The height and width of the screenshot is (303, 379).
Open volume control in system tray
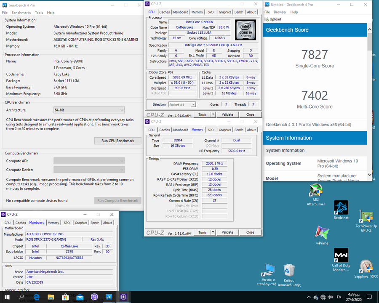pyautogui.click(x=330, y=297)
